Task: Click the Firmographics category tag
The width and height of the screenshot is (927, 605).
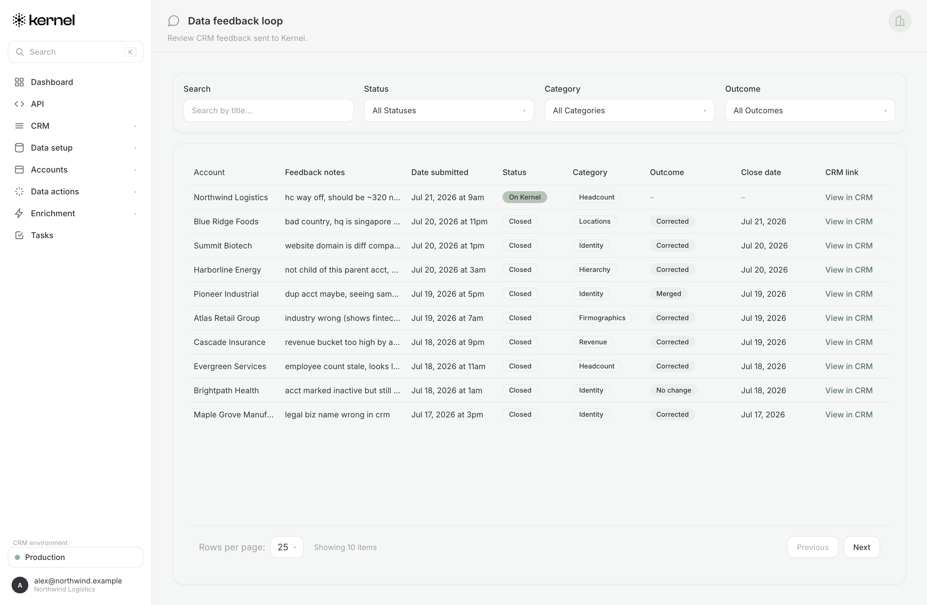Action: click(x=602, y=318)
